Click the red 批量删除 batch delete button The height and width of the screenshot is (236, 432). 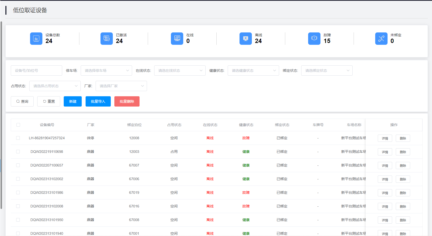[x=127, y=101]
